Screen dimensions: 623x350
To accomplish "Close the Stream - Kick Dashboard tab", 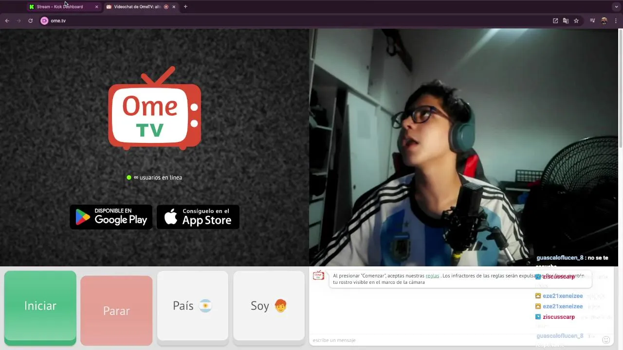I will (96, 7).
